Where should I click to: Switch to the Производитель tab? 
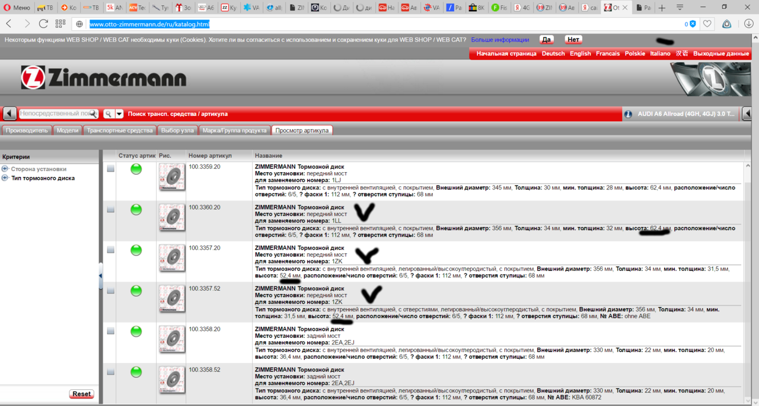(27, 130)
